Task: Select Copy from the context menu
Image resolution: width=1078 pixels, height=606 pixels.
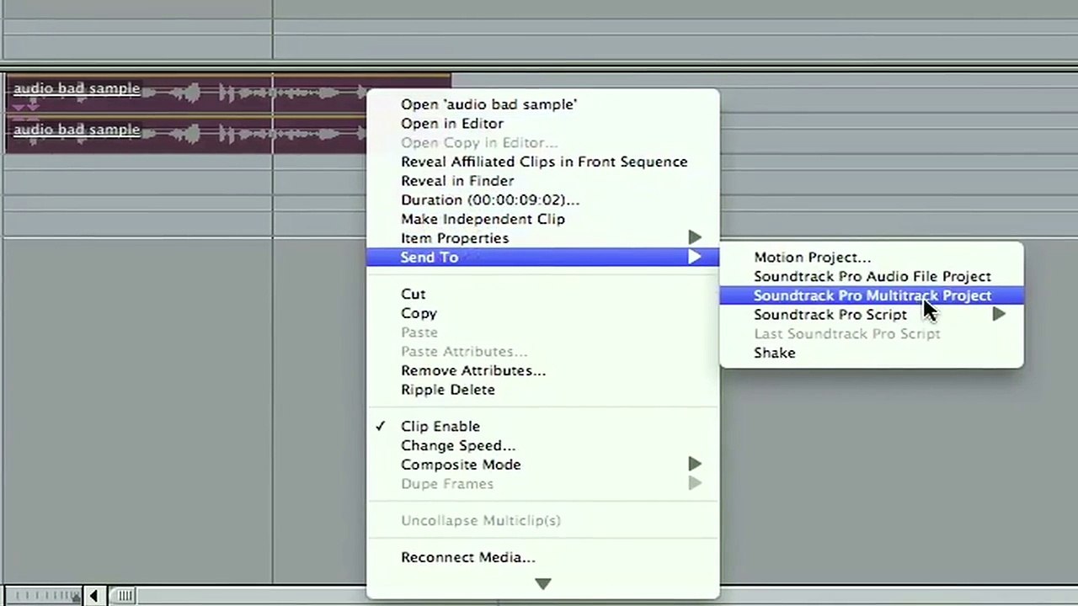Action: (x=543, y=313)
